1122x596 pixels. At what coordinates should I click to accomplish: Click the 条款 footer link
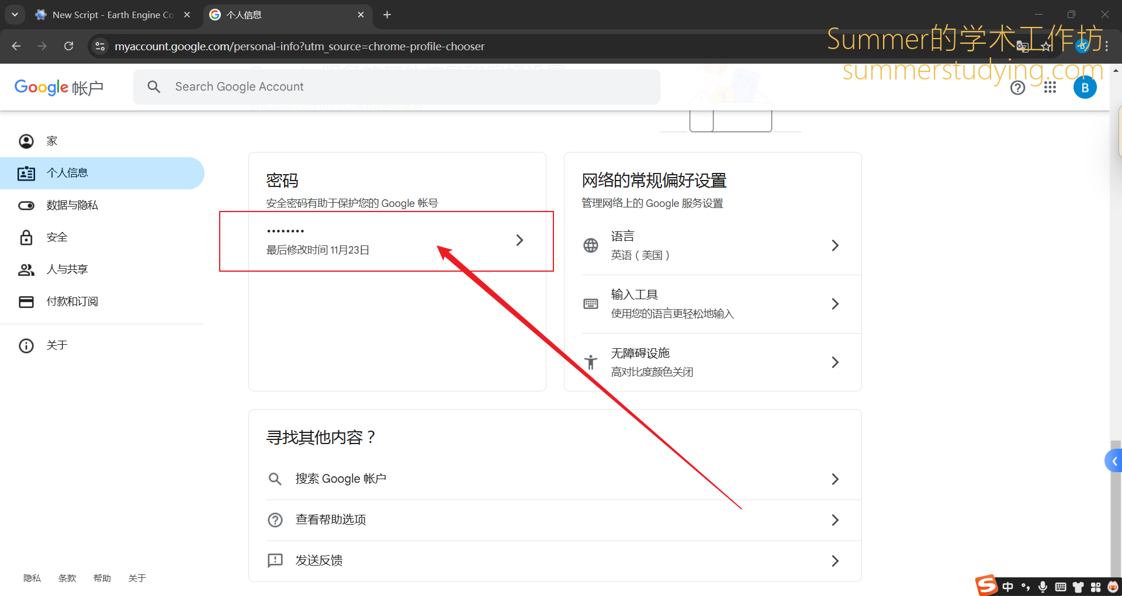tap(67, 578)
